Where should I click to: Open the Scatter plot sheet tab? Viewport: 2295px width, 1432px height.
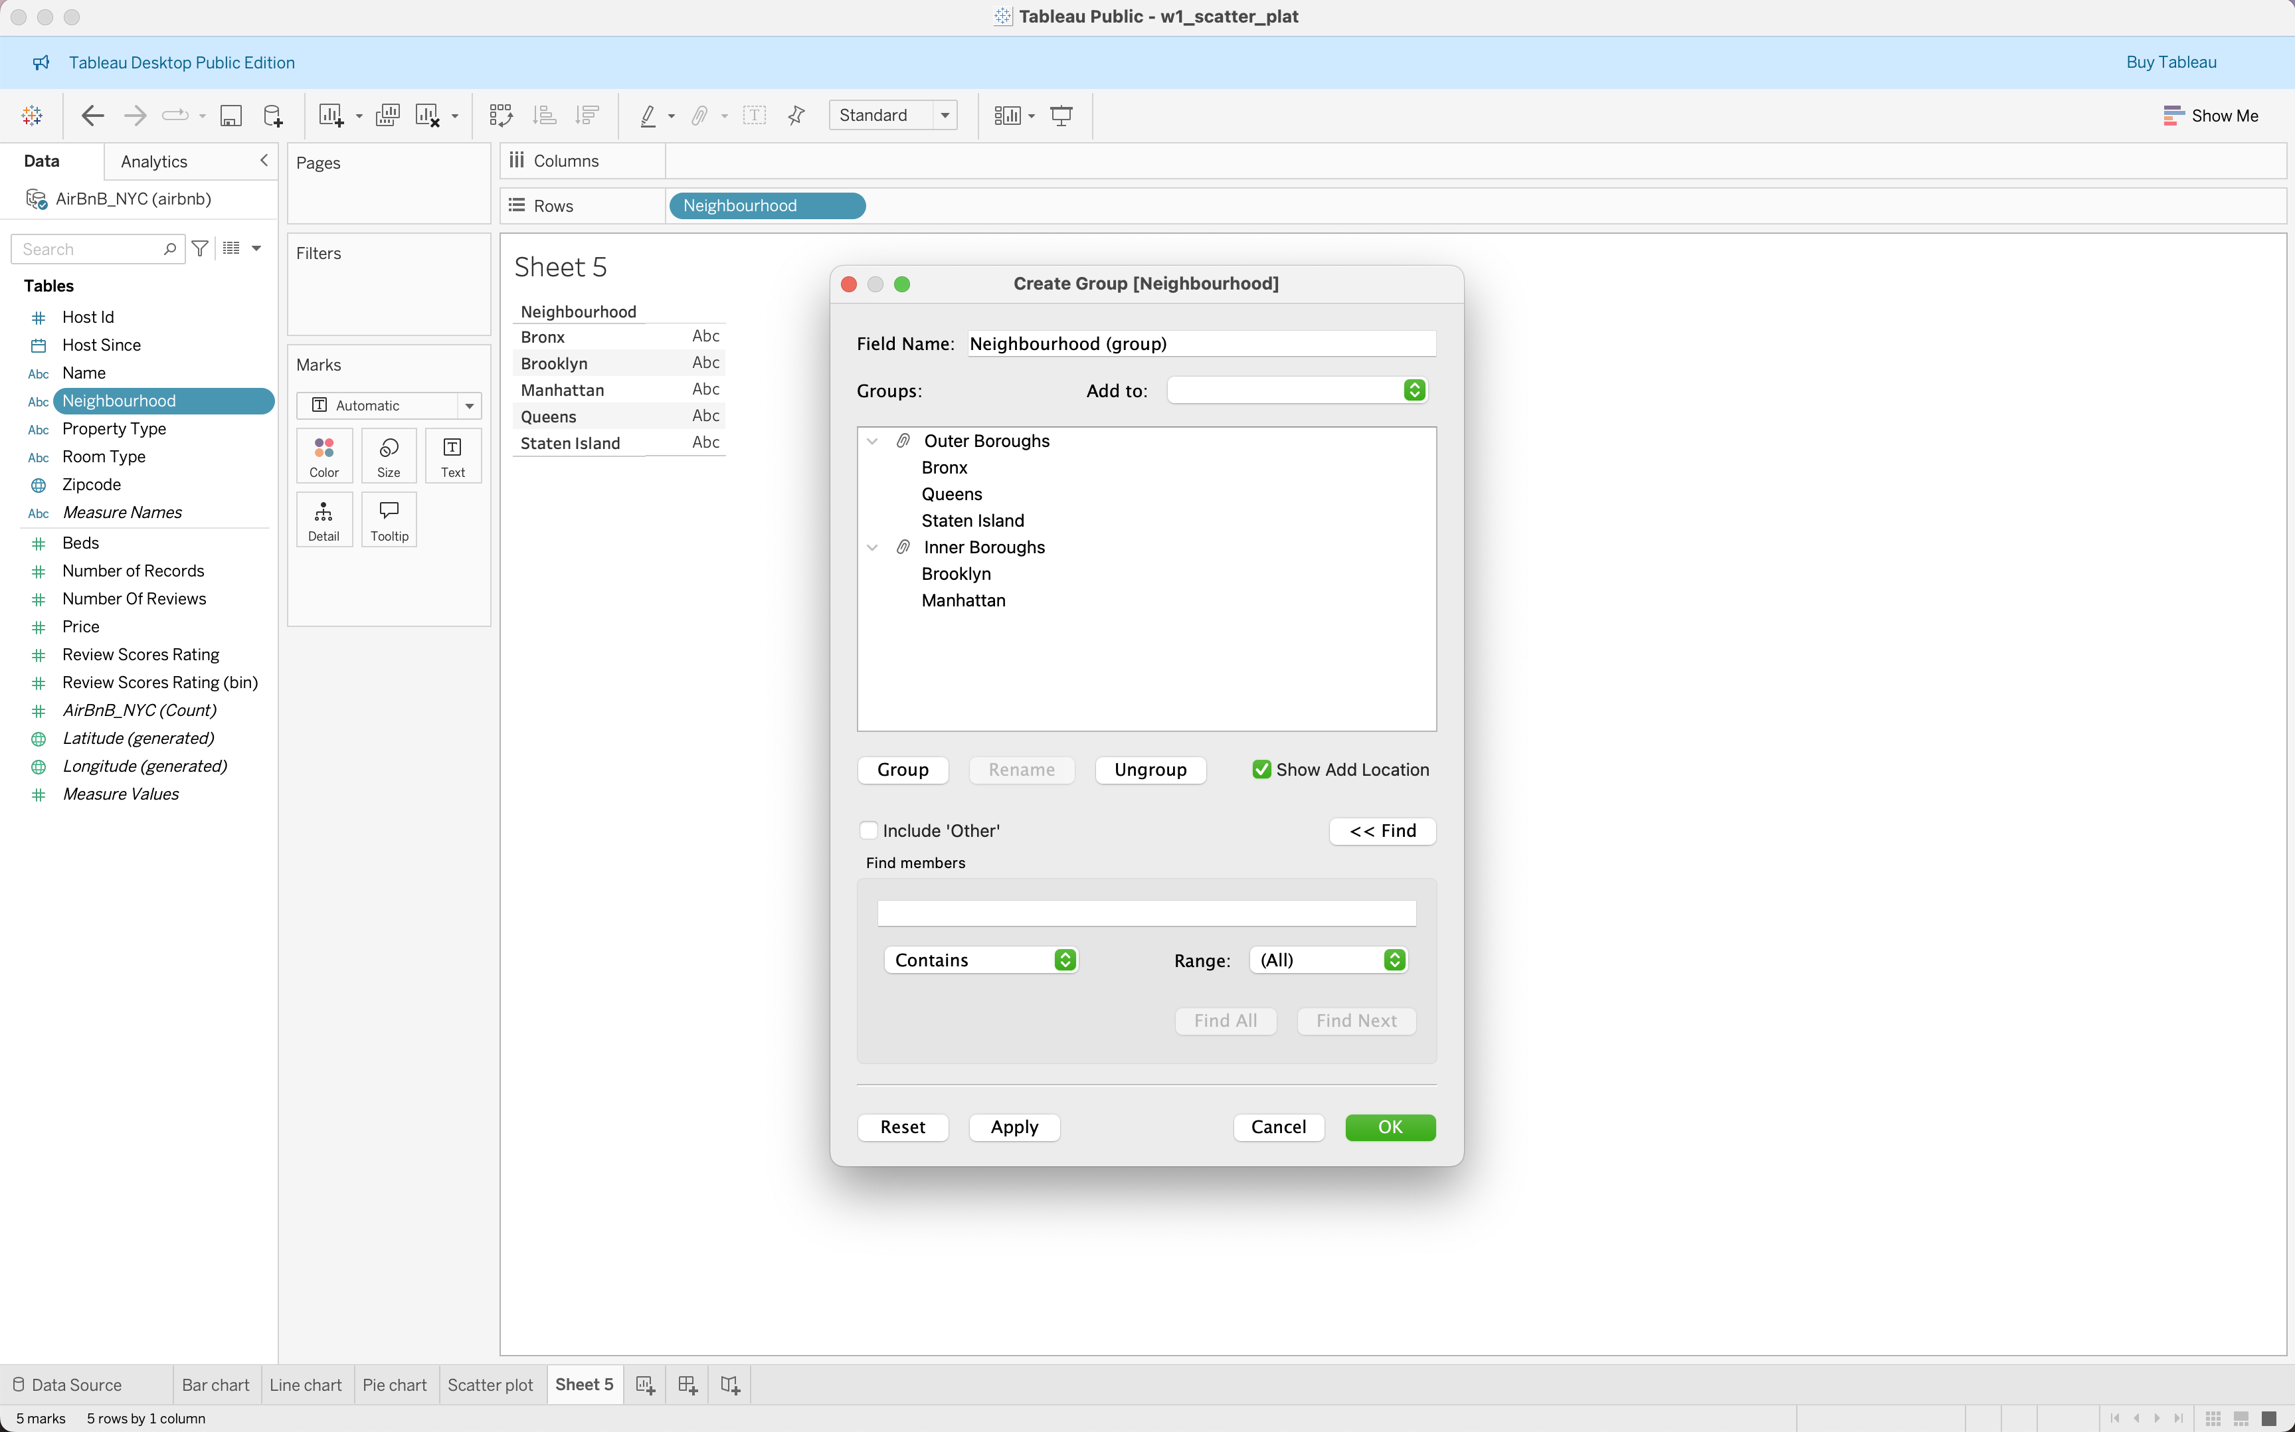(x=490, y=1385)
